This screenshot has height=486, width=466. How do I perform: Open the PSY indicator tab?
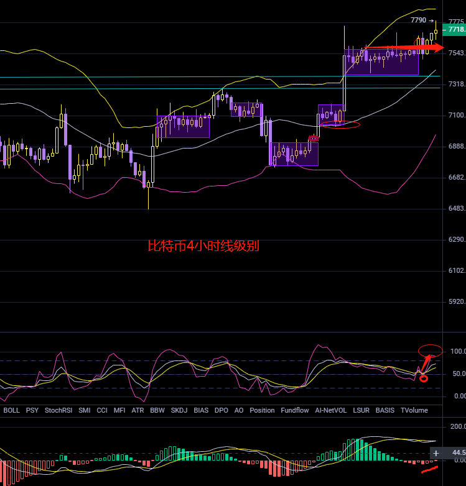tap(32, 411)
